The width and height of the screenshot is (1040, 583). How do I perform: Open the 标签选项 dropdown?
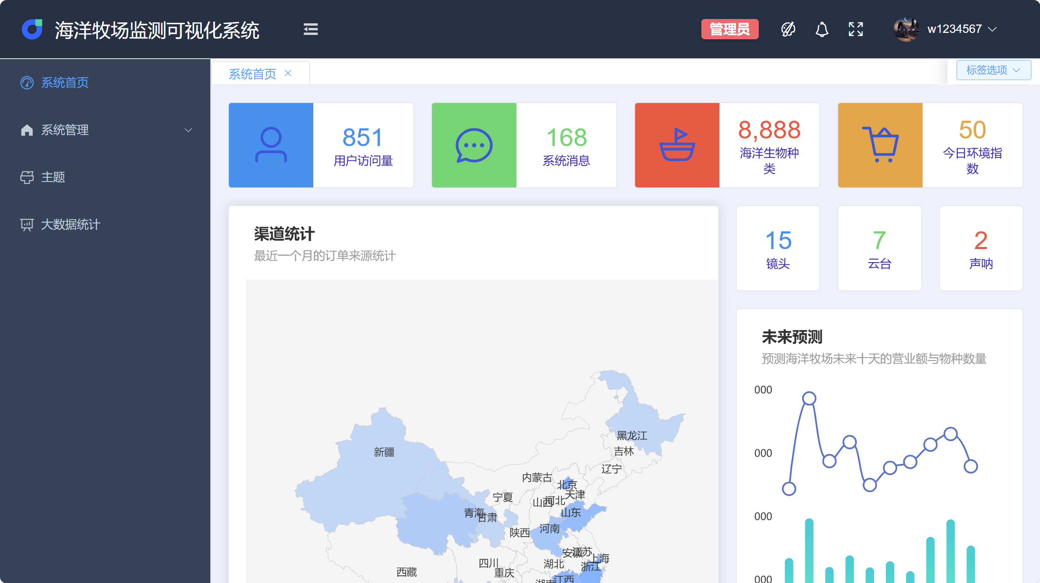click(993, 70)
